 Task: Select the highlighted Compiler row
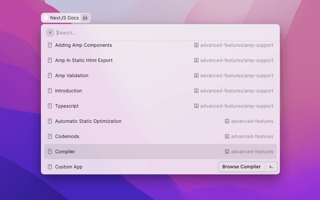[x=160, y=151]
